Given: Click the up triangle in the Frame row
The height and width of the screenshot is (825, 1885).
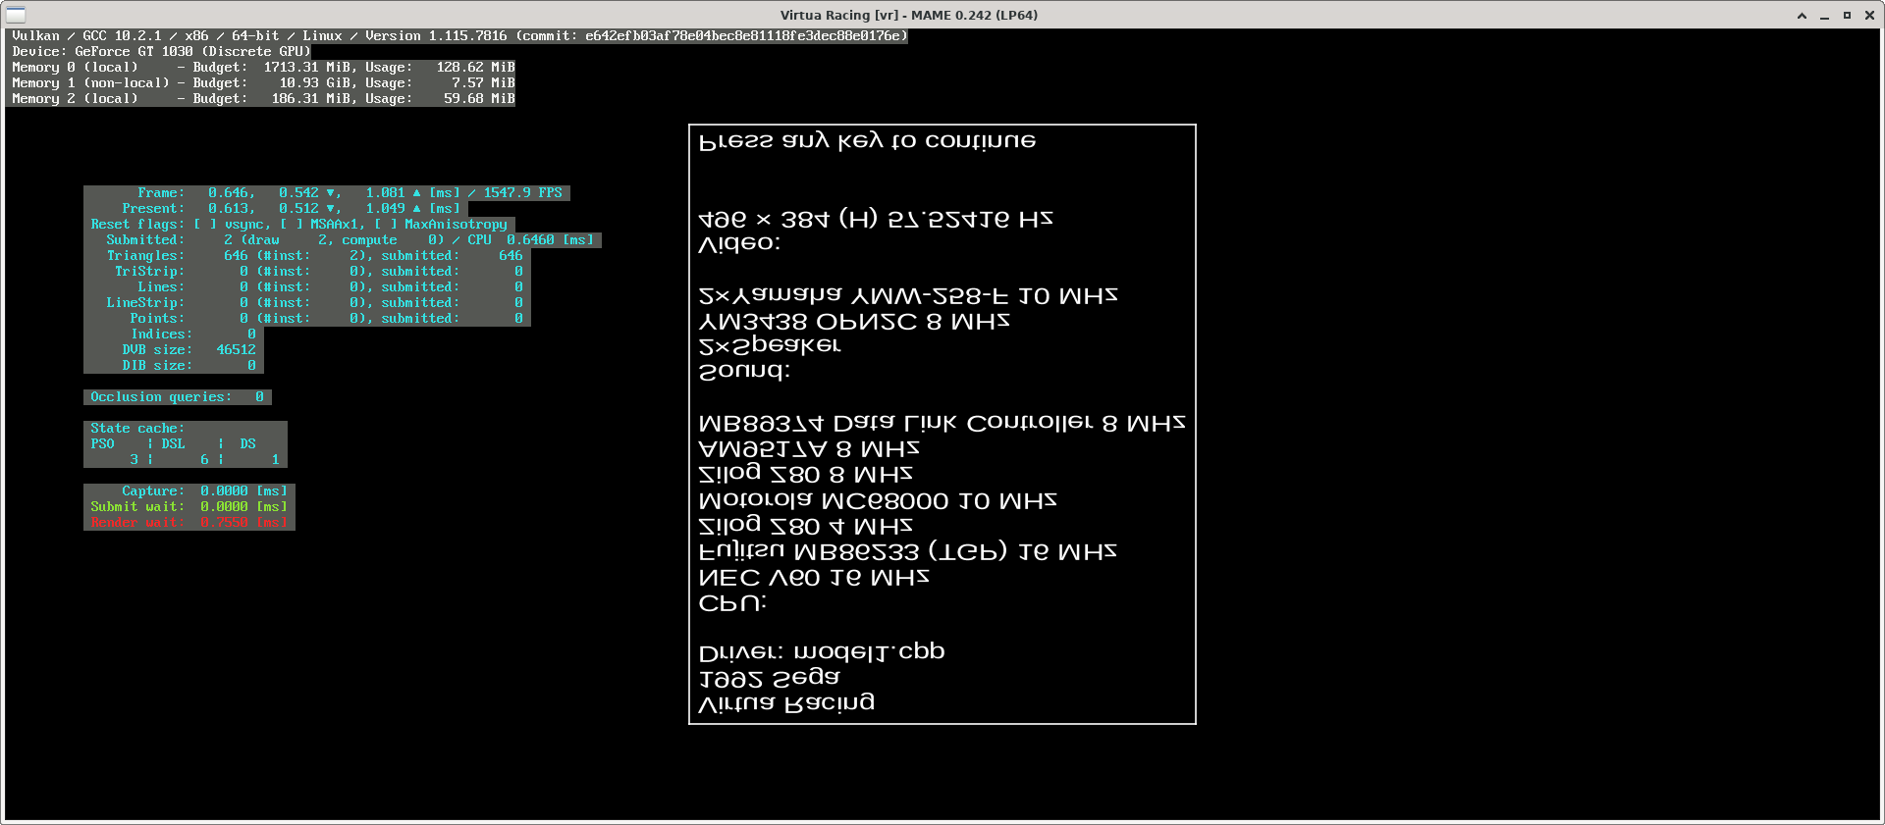Looking at the screenshot, I should point(417,193).
